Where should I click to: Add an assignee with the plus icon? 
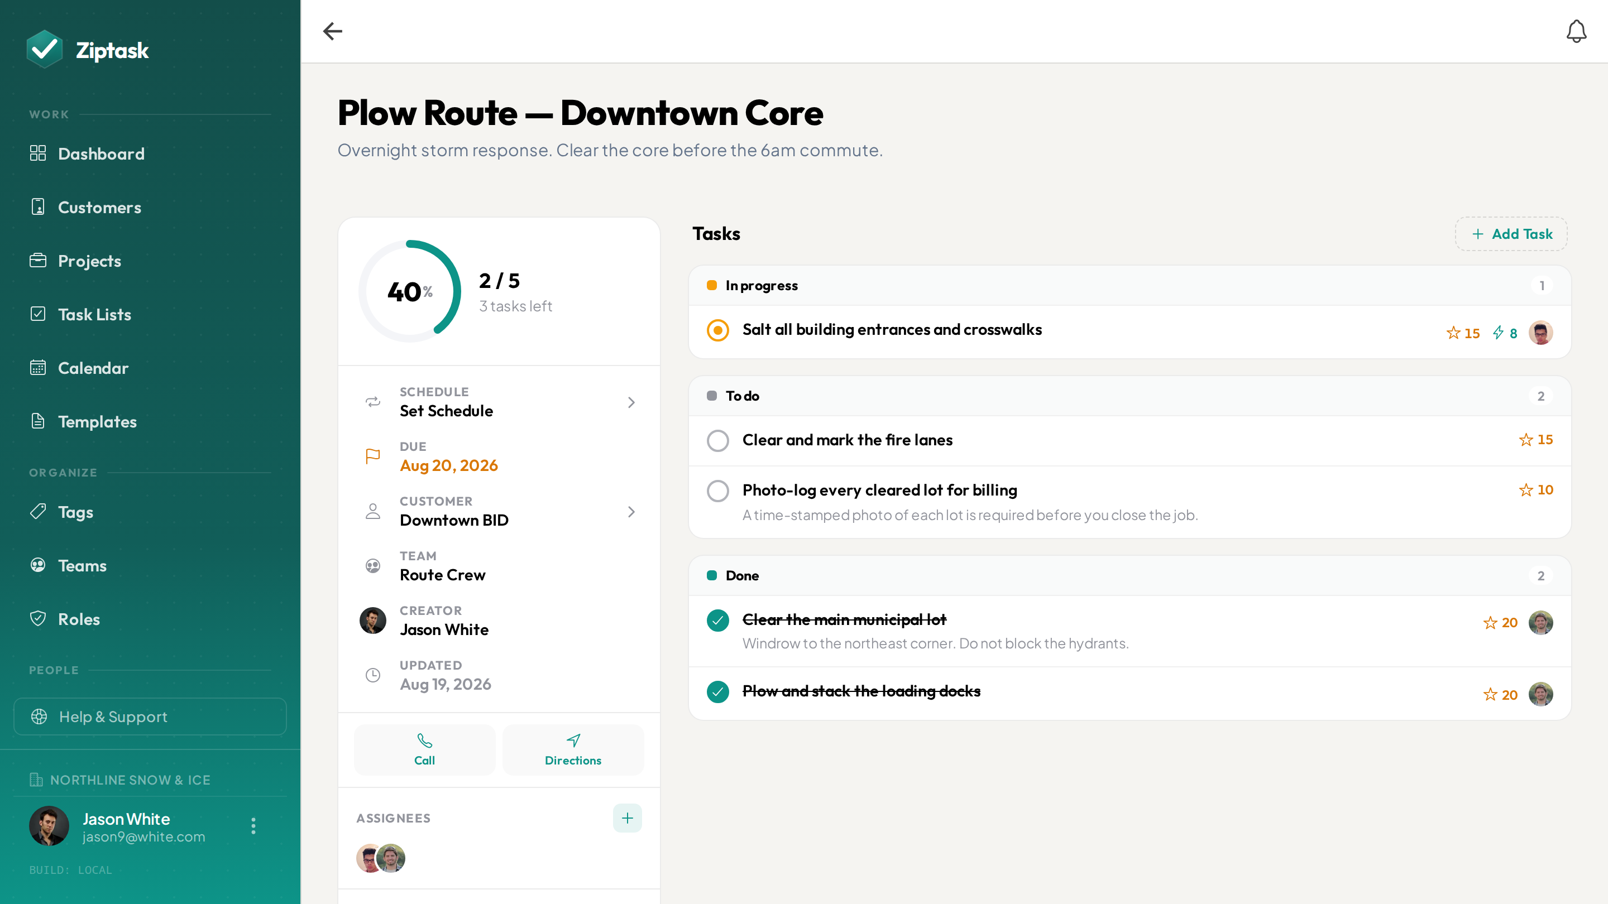[x=628, y=818]
